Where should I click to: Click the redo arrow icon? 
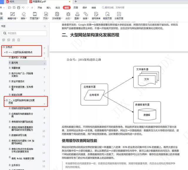(x=28, y=8)
